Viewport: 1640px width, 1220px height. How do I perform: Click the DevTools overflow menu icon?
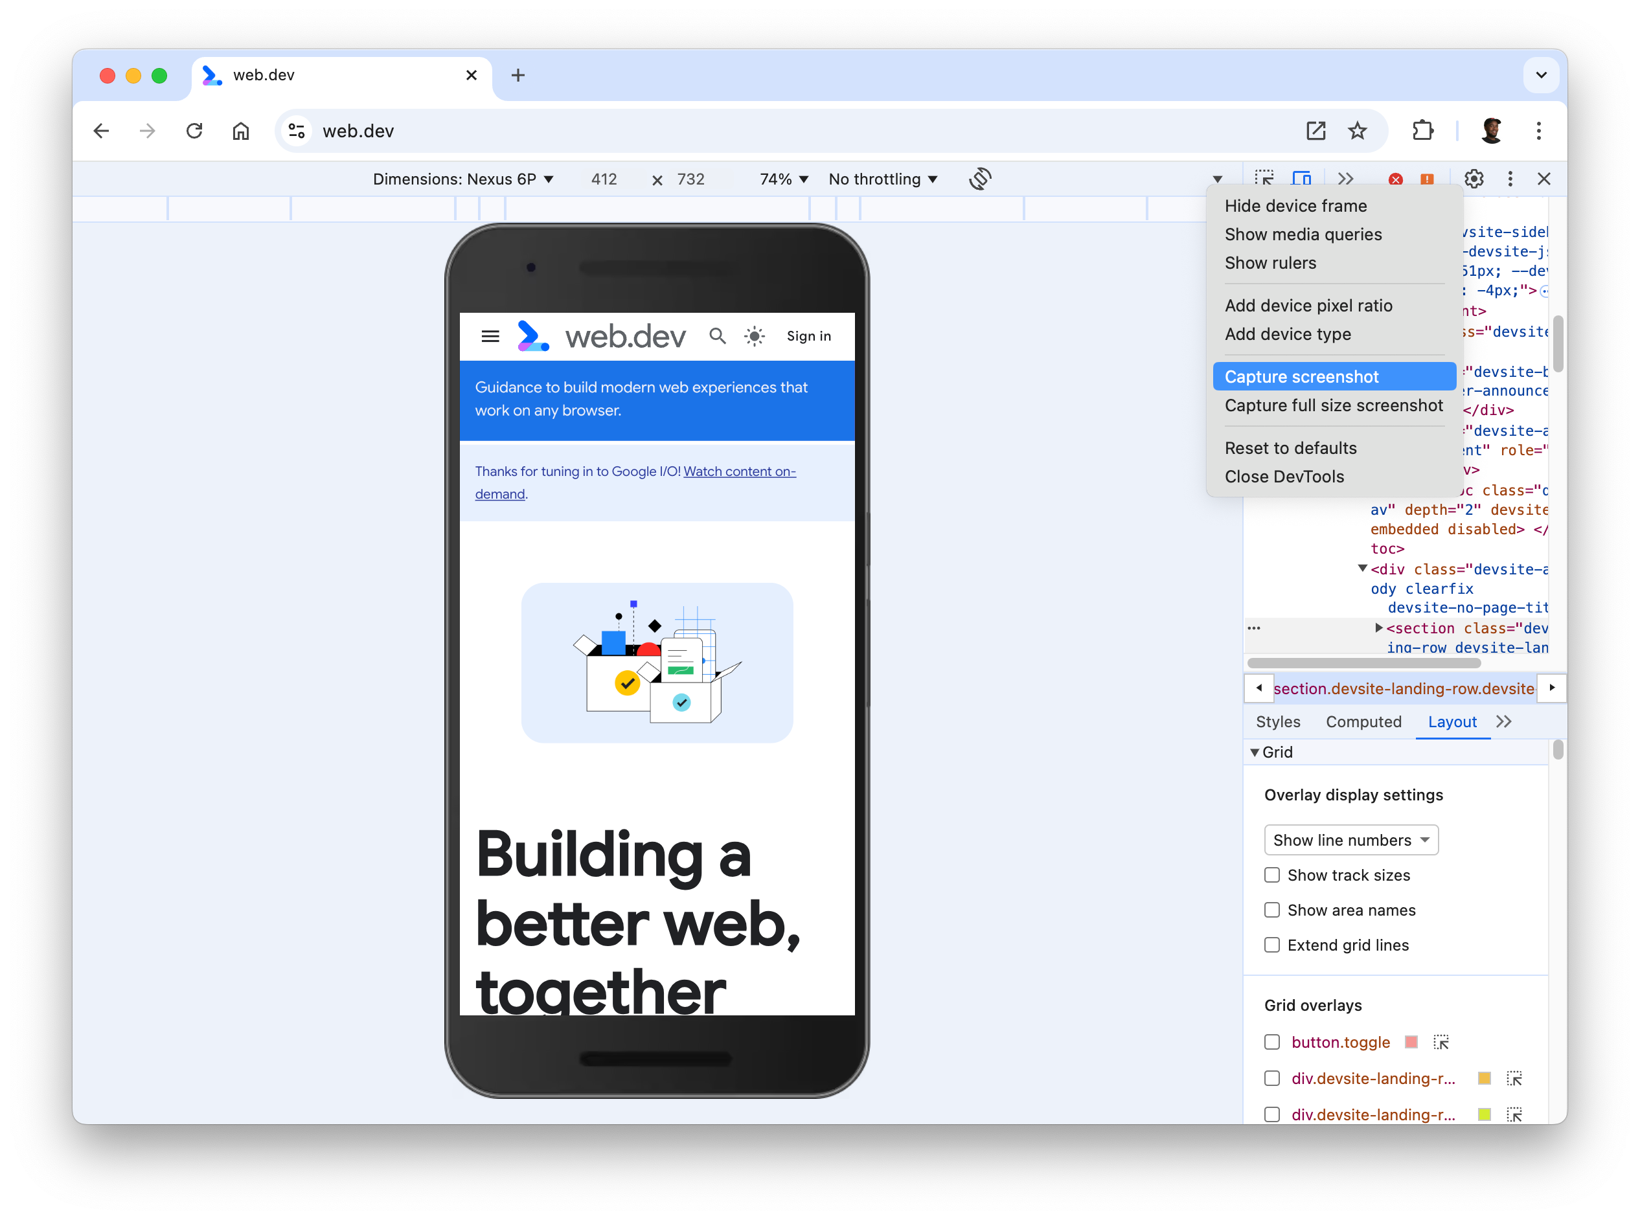point(1510,179)
